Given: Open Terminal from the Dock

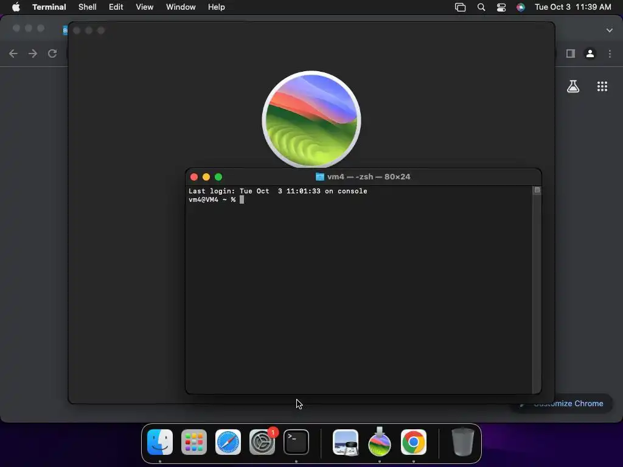Looking at the screenshot, I should click(296, 442).
